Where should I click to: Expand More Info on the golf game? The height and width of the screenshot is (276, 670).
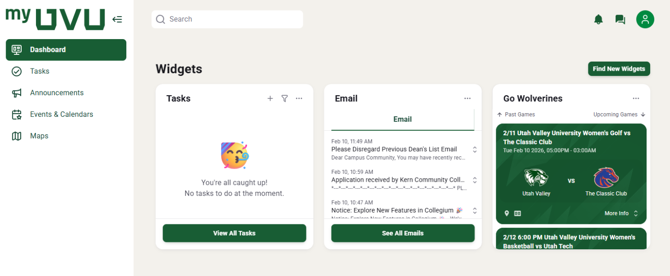click(x=621, y=213)
